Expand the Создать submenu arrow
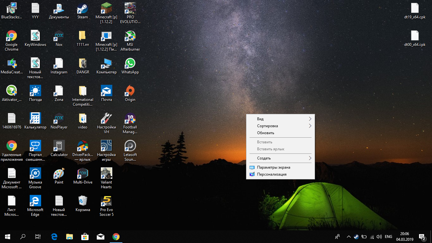This screenshot has height=243, width=432. pos(310,158)
